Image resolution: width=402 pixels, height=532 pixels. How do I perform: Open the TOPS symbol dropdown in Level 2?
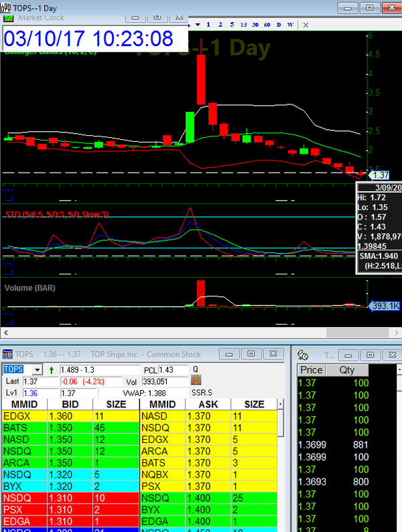(x=37, y=369)
